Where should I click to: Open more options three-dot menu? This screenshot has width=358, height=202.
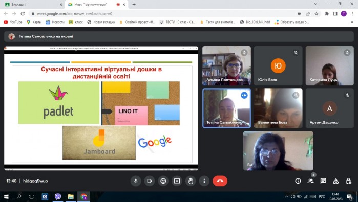click(x=204, y=181)
